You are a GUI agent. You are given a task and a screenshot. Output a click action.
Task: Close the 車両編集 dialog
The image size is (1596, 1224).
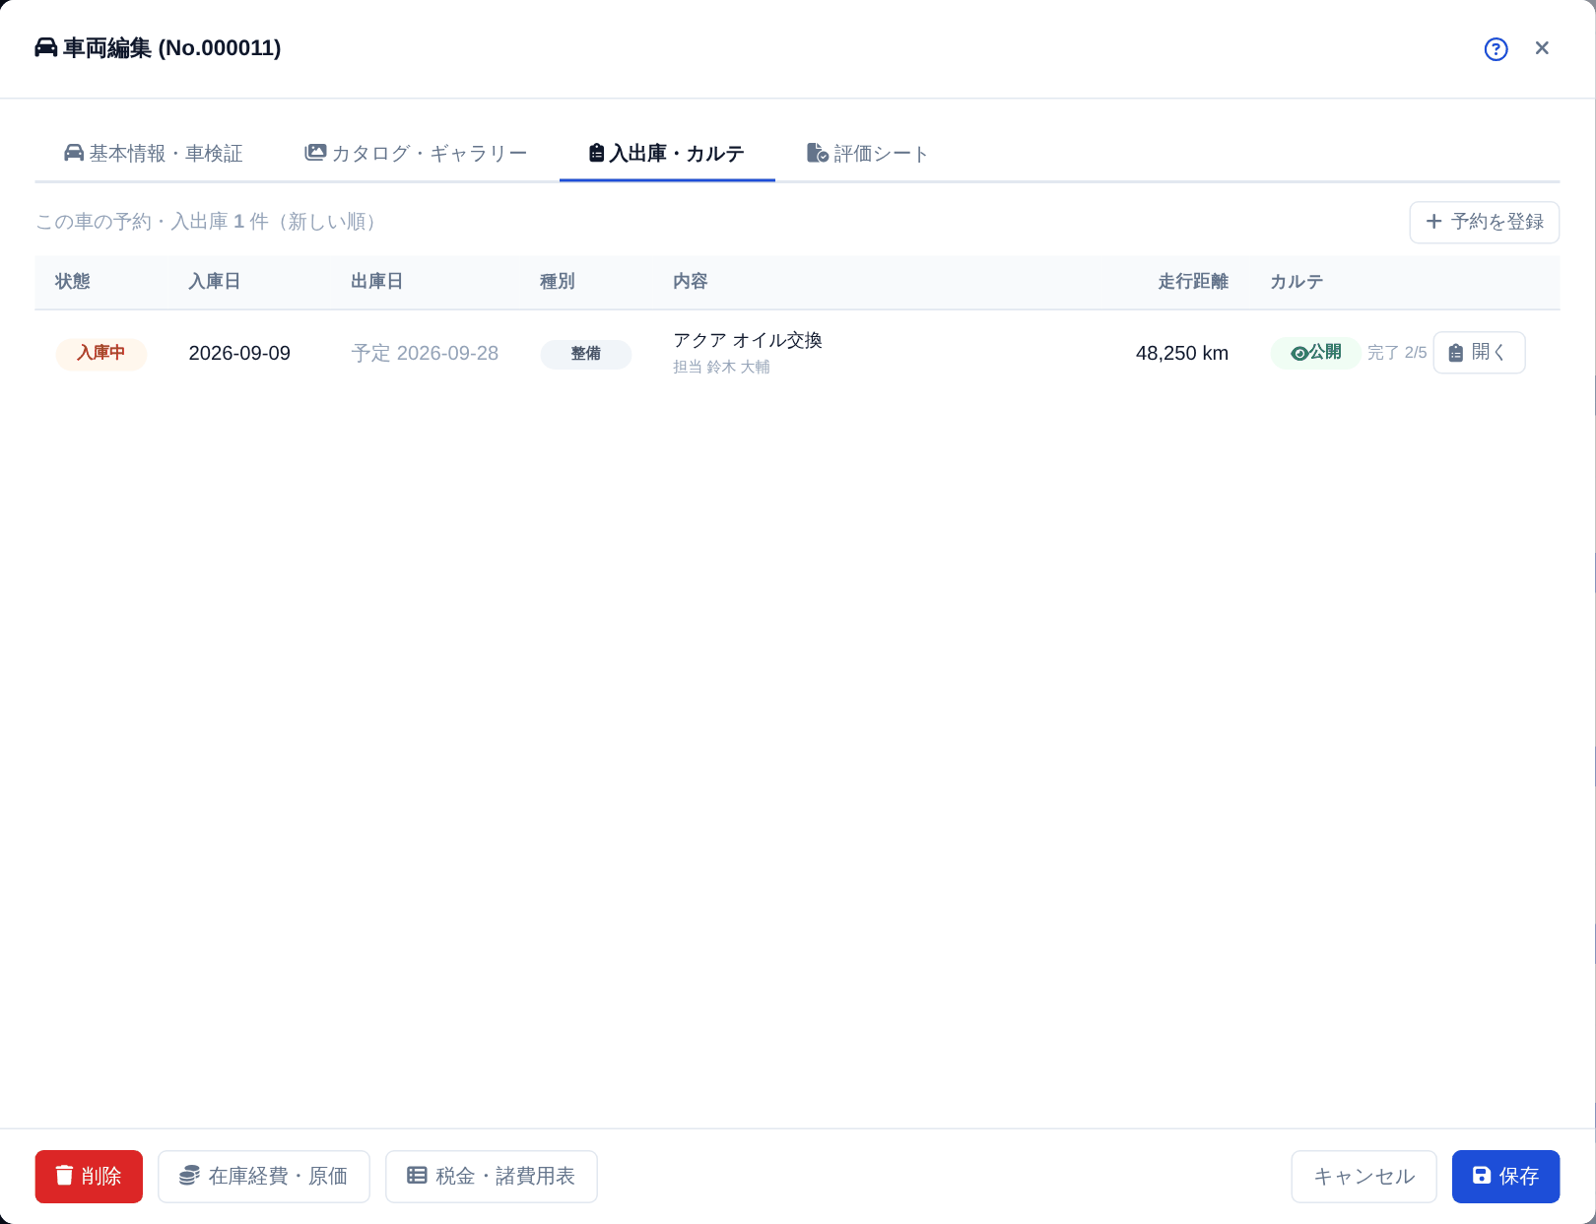point(1542,48)
